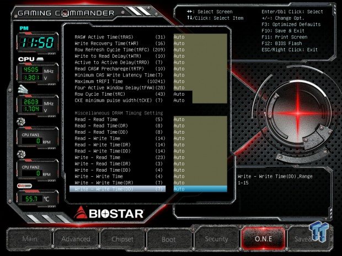342x256 pixels.
Task: Click the Gaming Commander title logo
Action: tap(66, 13)
